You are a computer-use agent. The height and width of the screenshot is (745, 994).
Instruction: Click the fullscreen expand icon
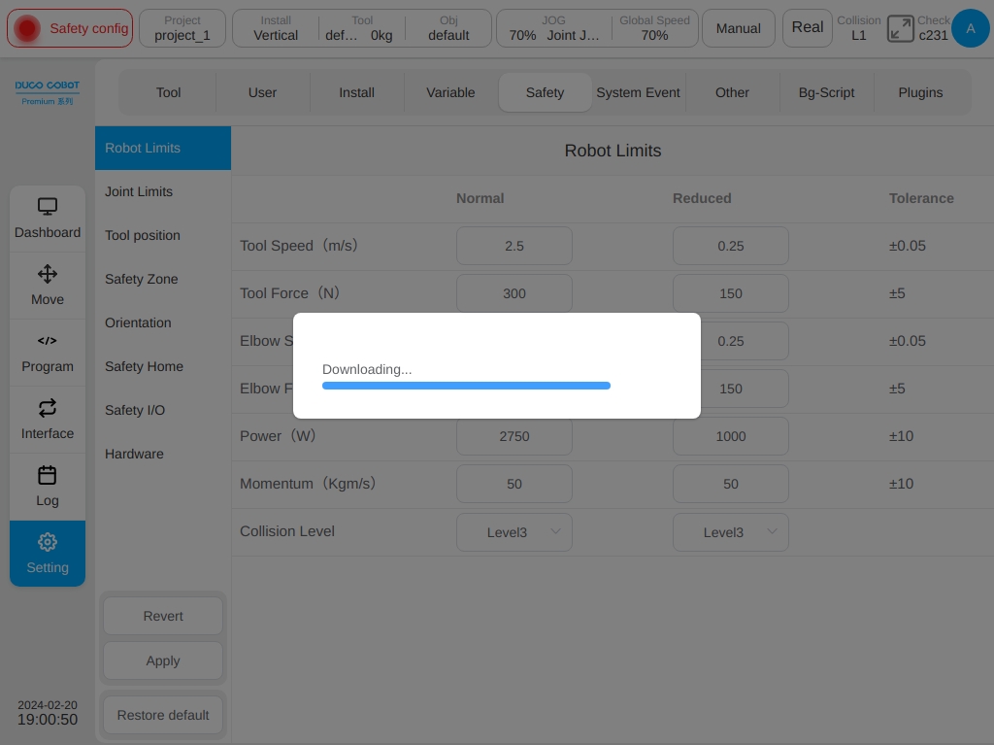point(900,28)
